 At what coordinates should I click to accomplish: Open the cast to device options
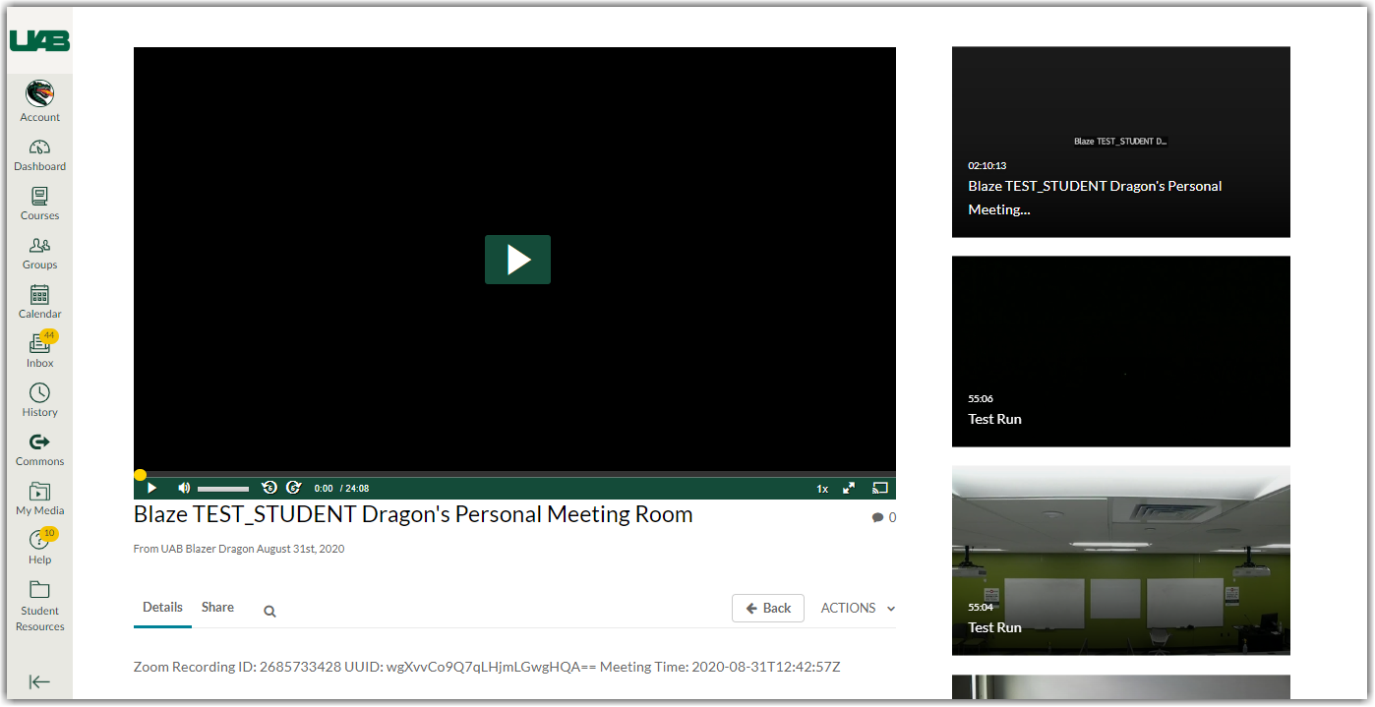point(880,489)
